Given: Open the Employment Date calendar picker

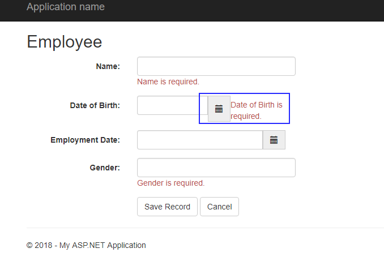Looking at the screenshot, I should pyautogui.click(x=274, y=140).
